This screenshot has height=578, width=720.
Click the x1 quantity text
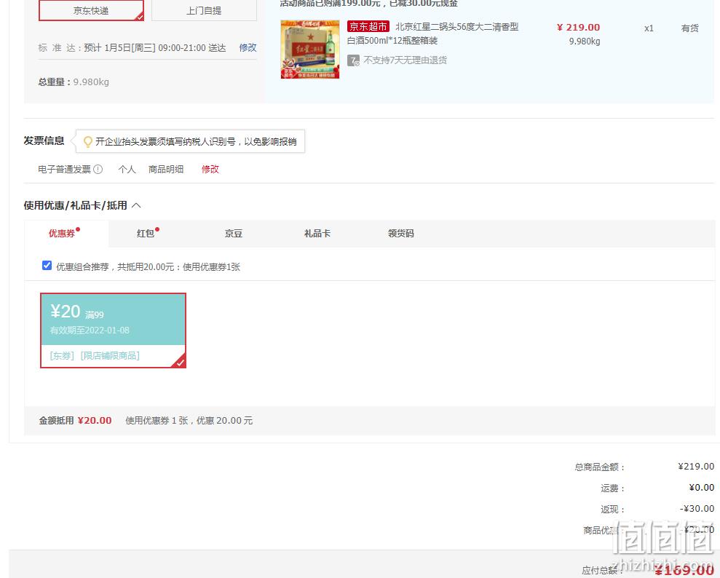649,28
